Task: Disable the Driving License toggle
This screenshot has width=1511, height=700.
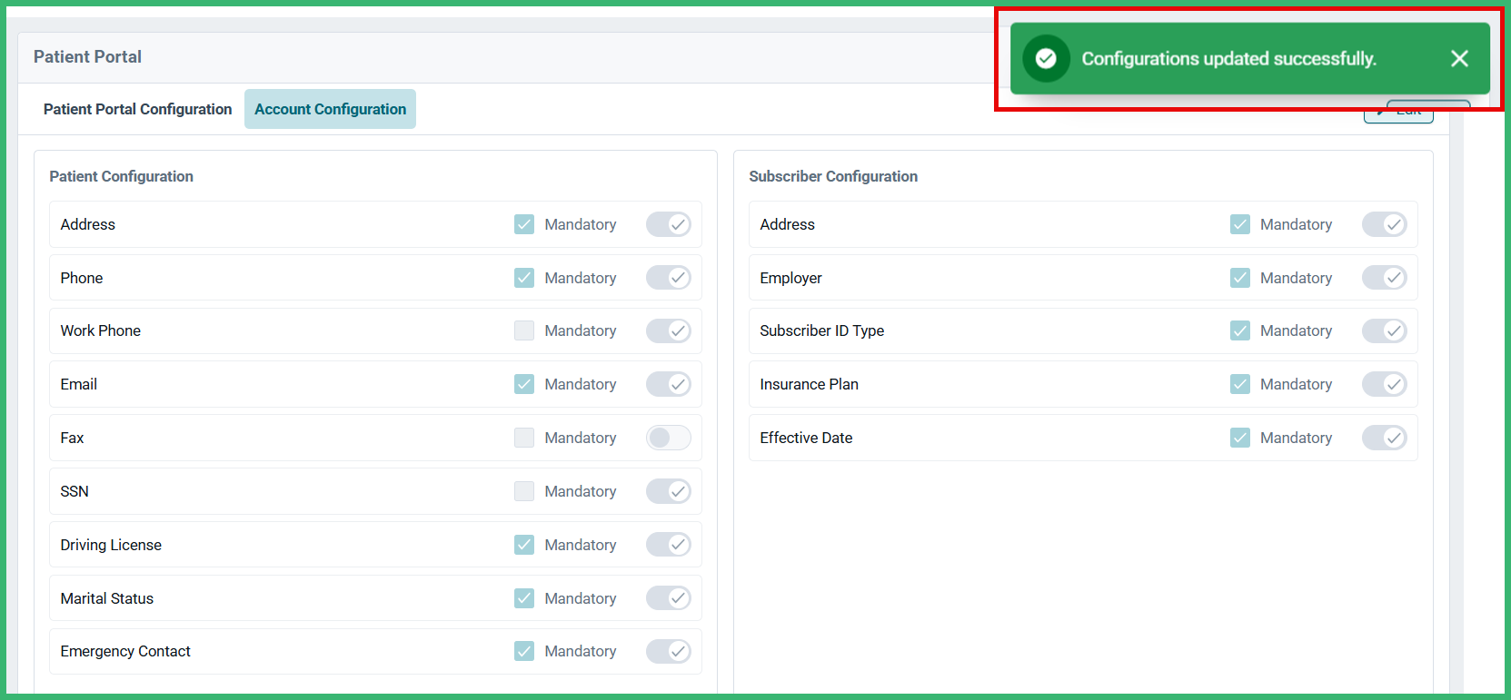Action: coord(668,545)
